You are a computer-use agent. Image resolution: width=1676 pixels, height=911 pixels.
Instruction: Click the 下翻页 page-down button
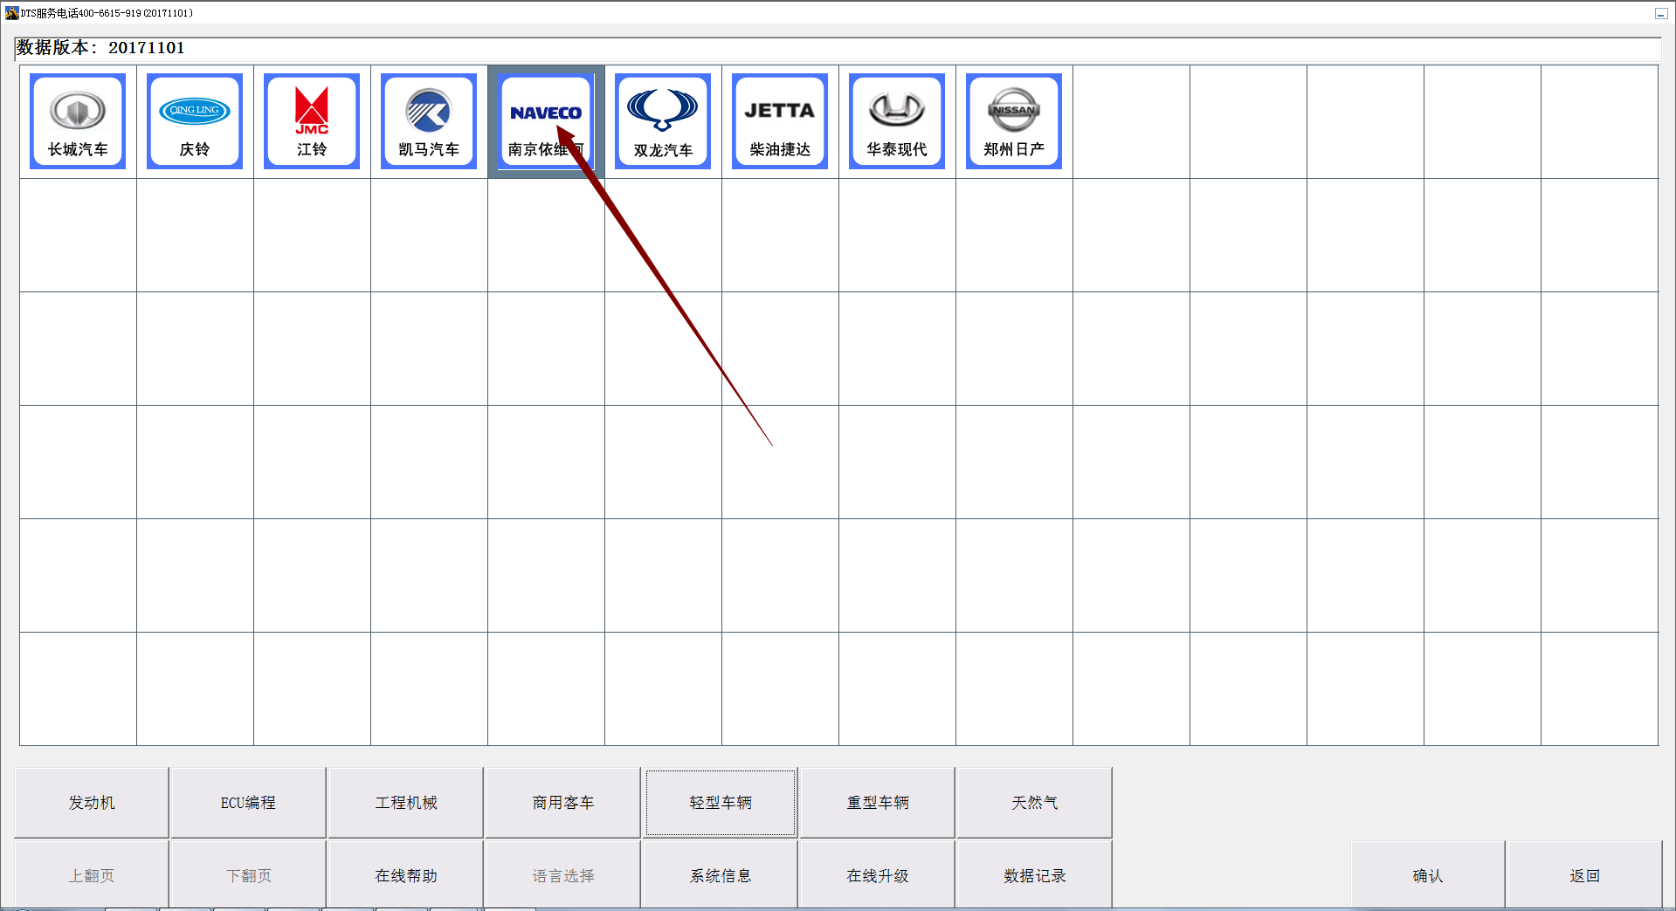(x=248, y=875)
